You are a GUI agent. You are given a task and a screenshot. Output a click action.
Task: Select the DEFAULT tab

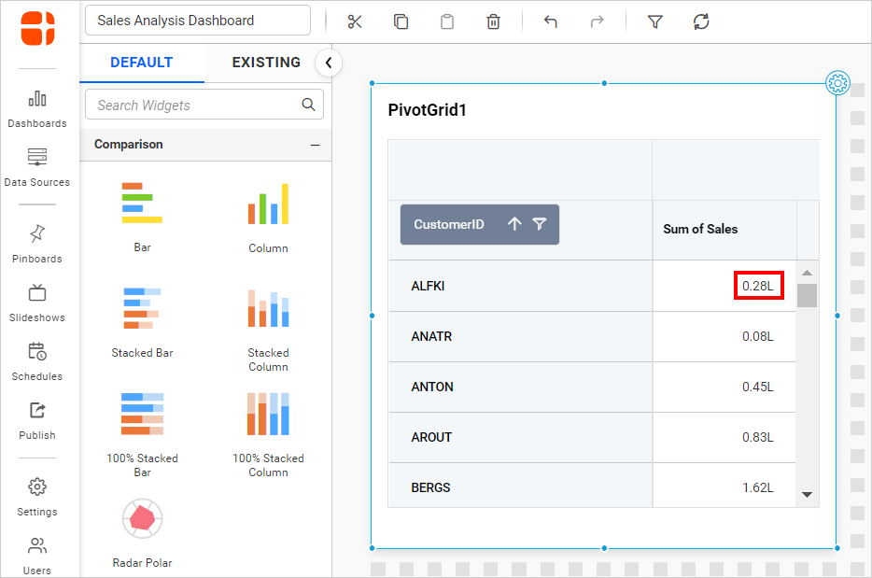coord(142,63)
